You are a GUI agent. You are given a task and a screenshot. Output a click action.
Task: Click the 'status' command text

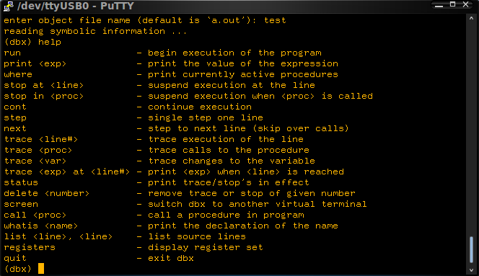[21, 182]
